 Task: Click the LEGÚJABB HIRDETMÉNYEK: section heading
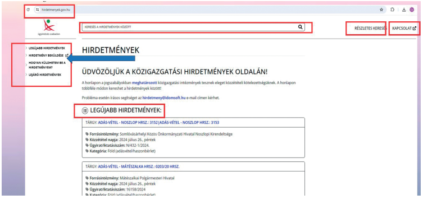(125, 110)
